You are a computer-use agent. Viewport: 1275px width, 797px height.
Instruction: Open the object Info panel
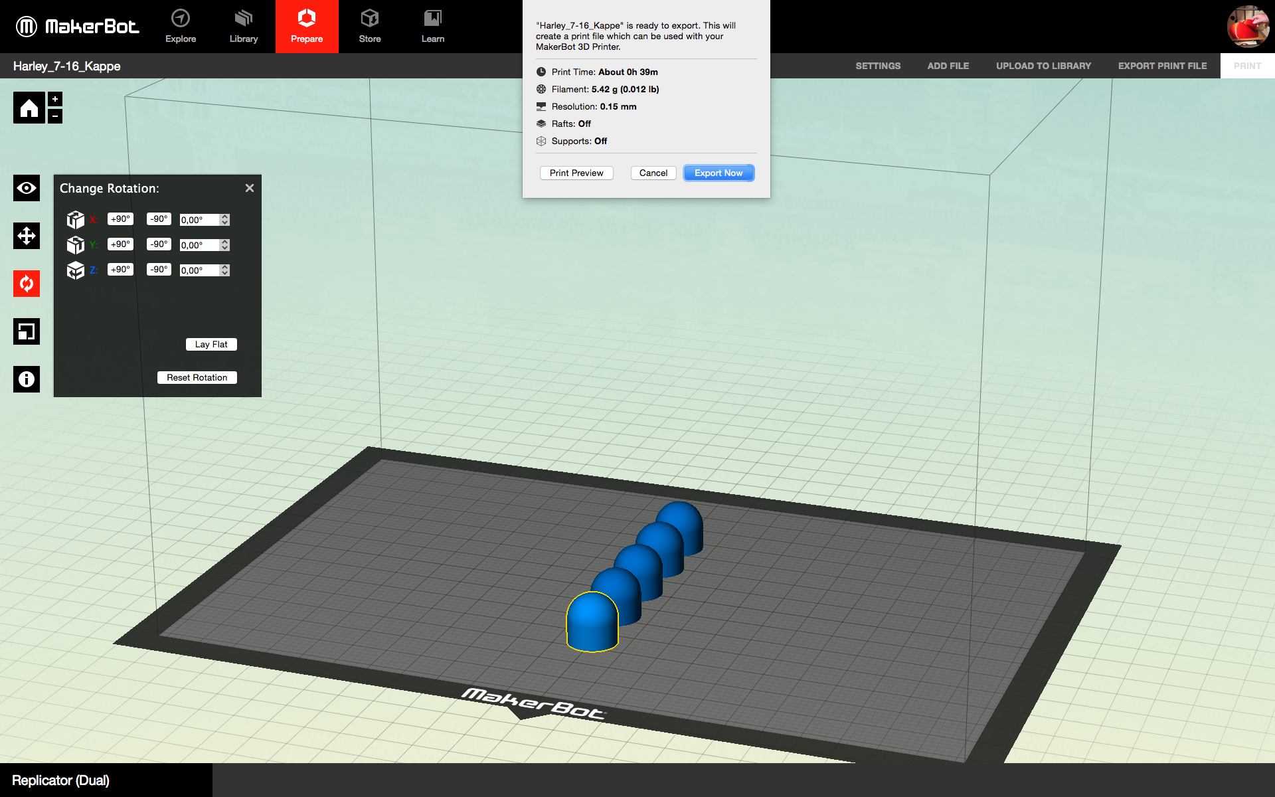pos(27,379)
